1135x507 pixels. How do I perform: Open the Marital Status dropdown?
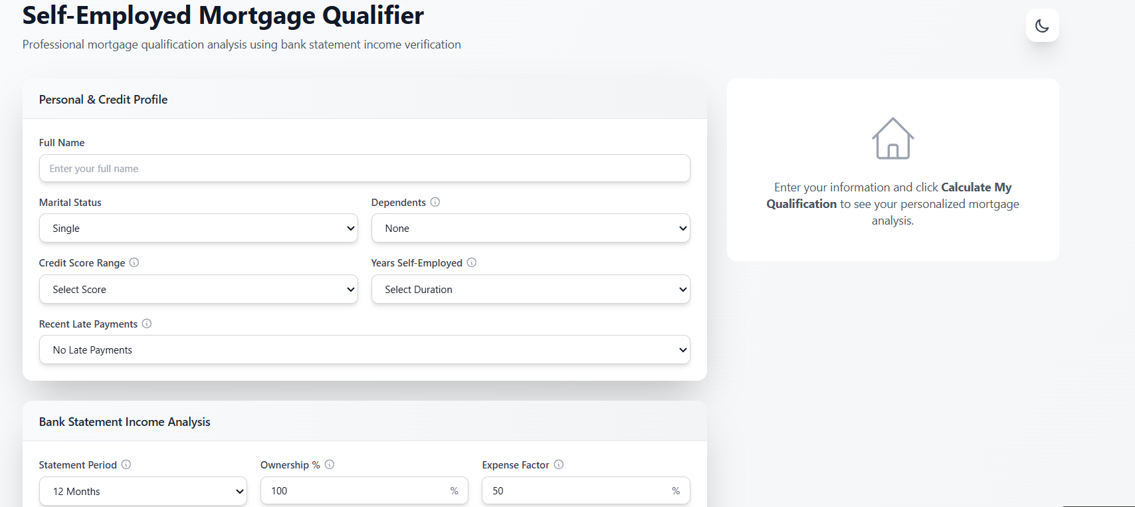pyautogui.click(x=199, y=228)
